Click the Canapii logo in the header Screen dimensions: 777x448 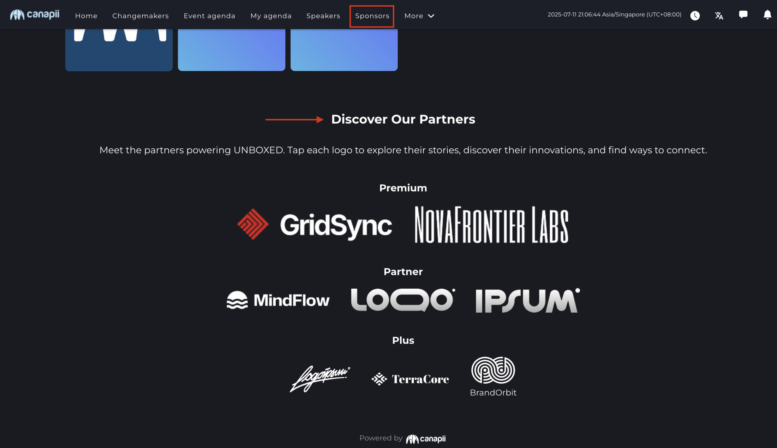35,15
